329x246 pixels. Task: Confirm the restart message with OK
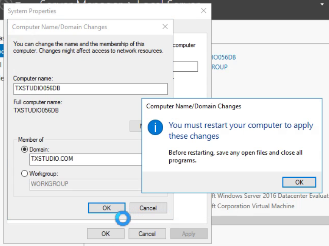tap(299, 182)
